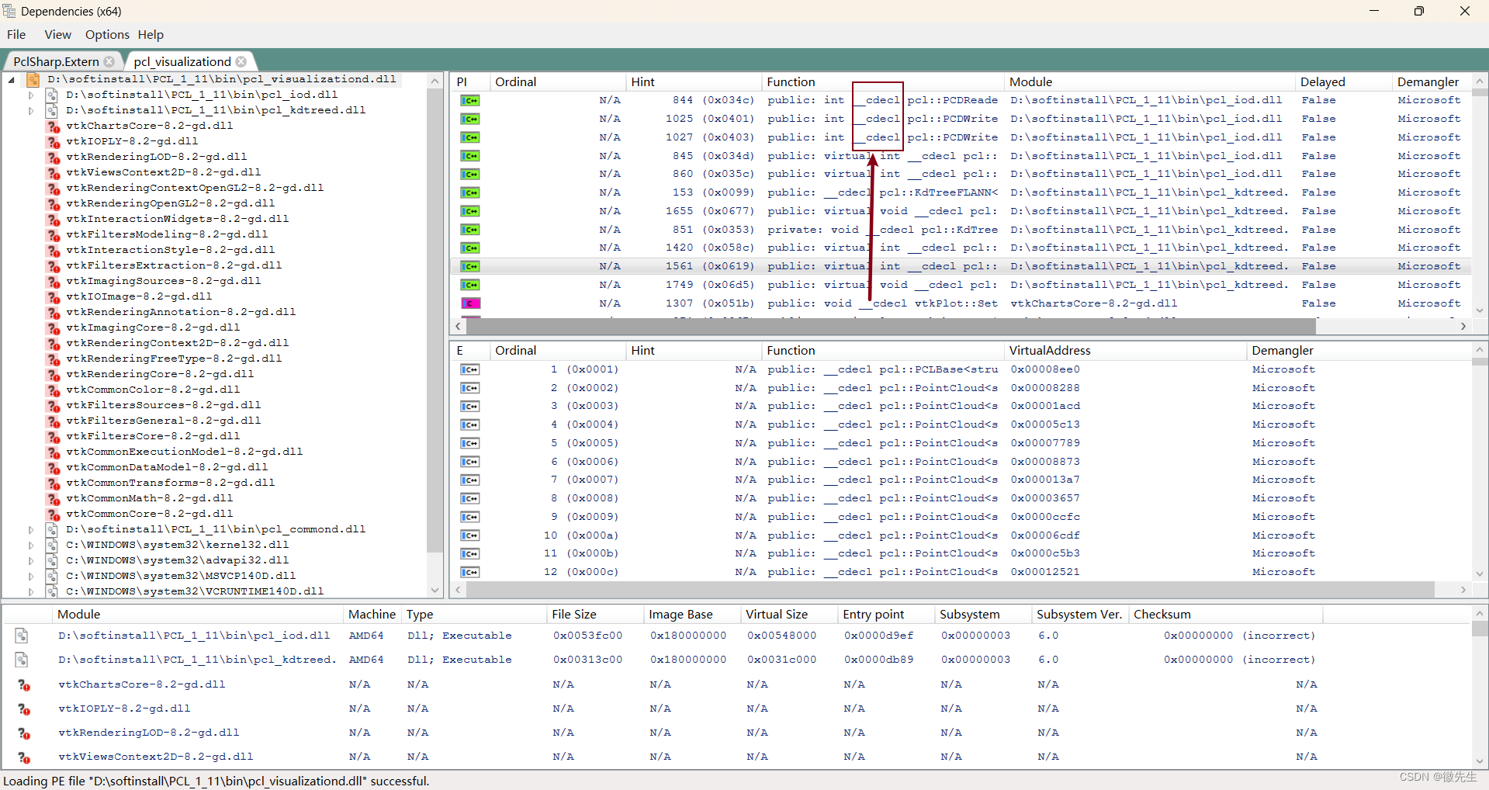Expand the MSVCP140D.dll tree node

pos(31,576)
